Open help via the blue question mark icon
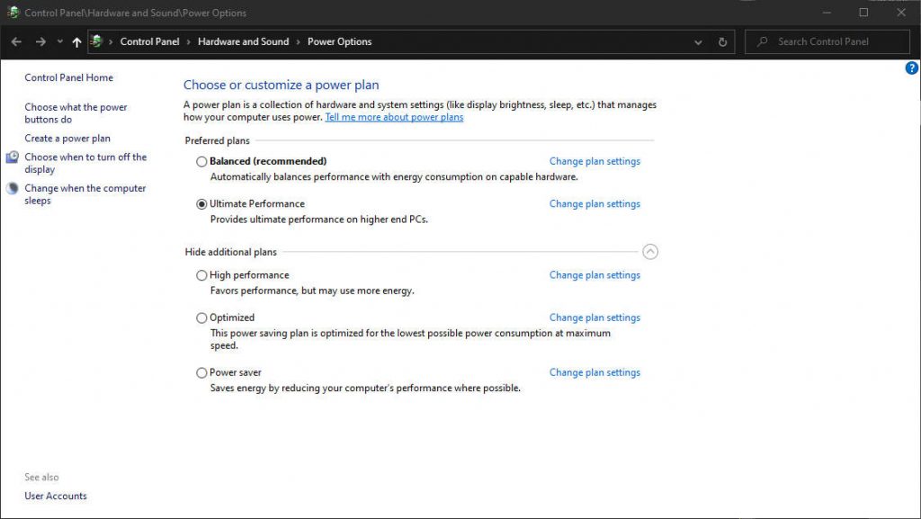This screenshot has width=921, height=519. pyautogui.click(x=911, y=67)
